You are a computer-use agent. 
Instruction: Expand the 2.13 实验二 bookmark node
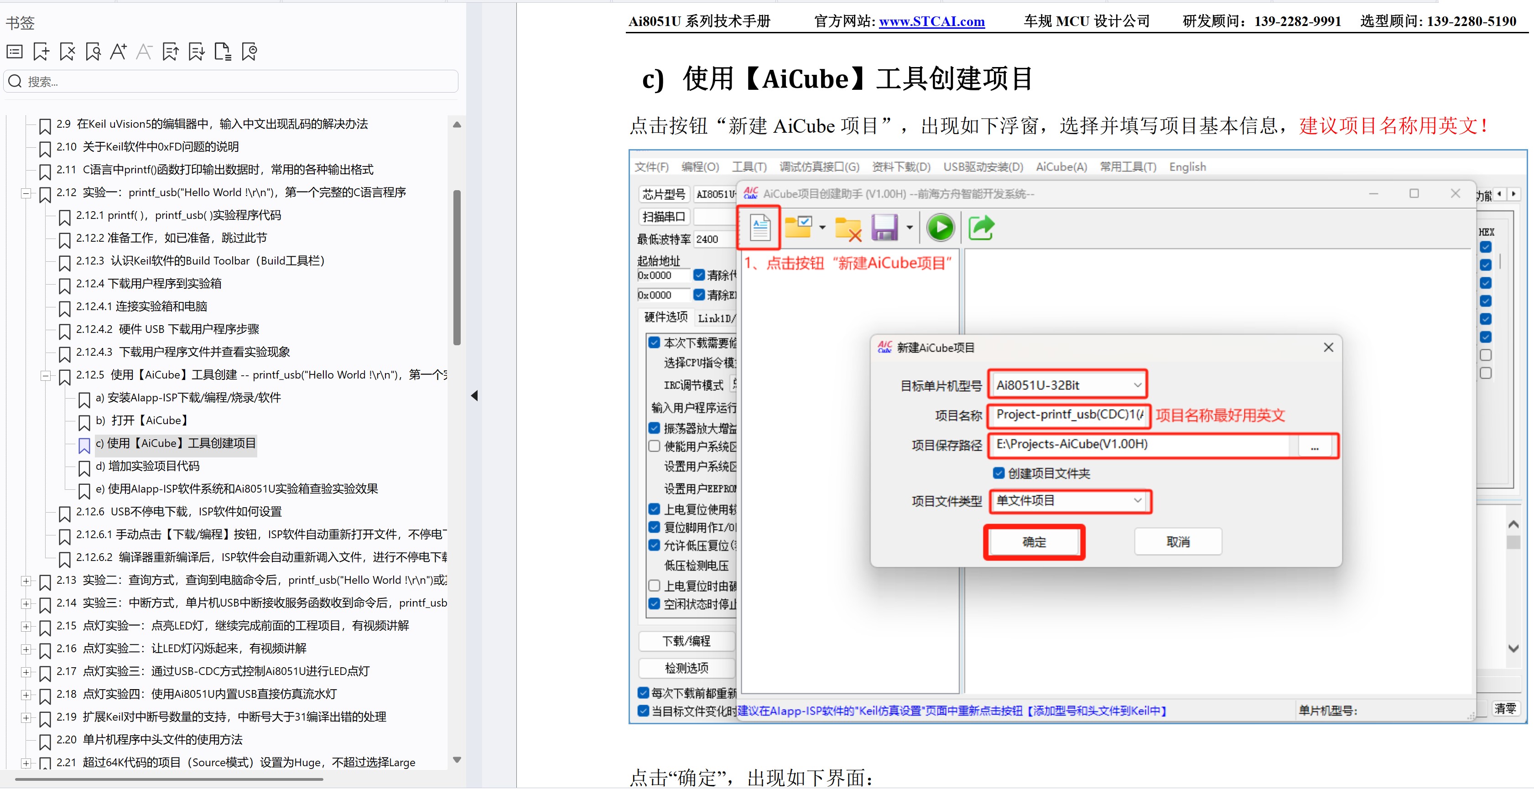click(x=26, y=581)
